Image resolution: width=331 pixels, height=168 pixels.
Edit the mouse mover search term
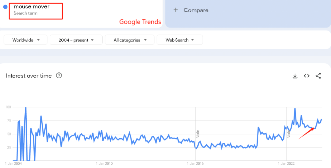[32, 7]
